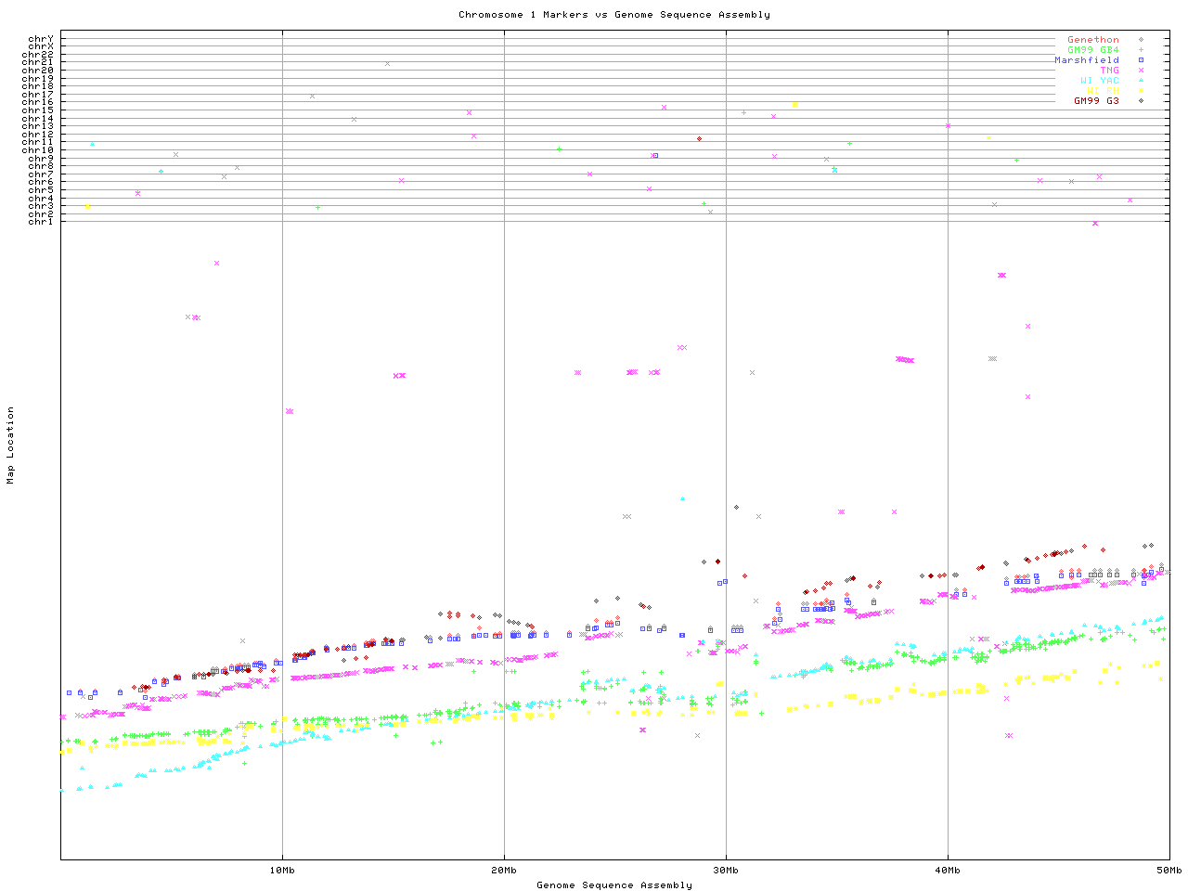Click the chrY y-axis label
Screen dimensions: 1188x891
(x=41, y=39)
